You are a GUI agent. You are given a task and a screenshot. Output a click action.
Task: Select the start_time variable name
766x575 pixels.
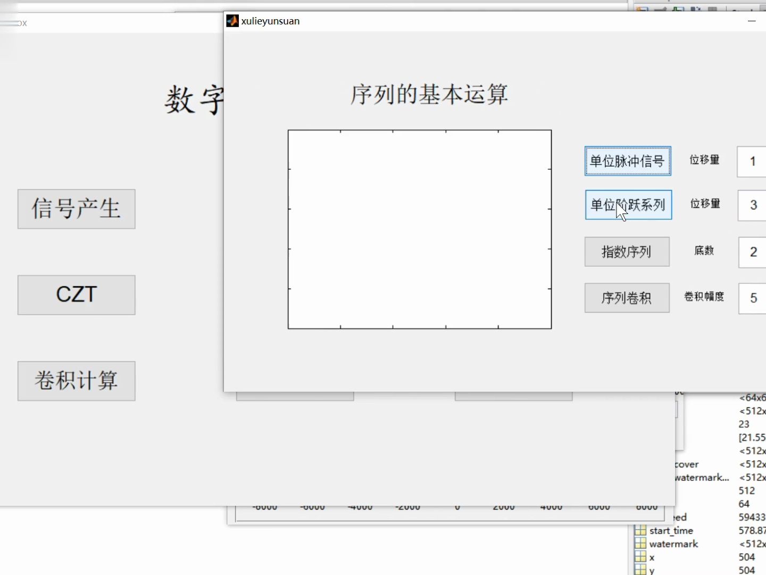coord(671,530)
